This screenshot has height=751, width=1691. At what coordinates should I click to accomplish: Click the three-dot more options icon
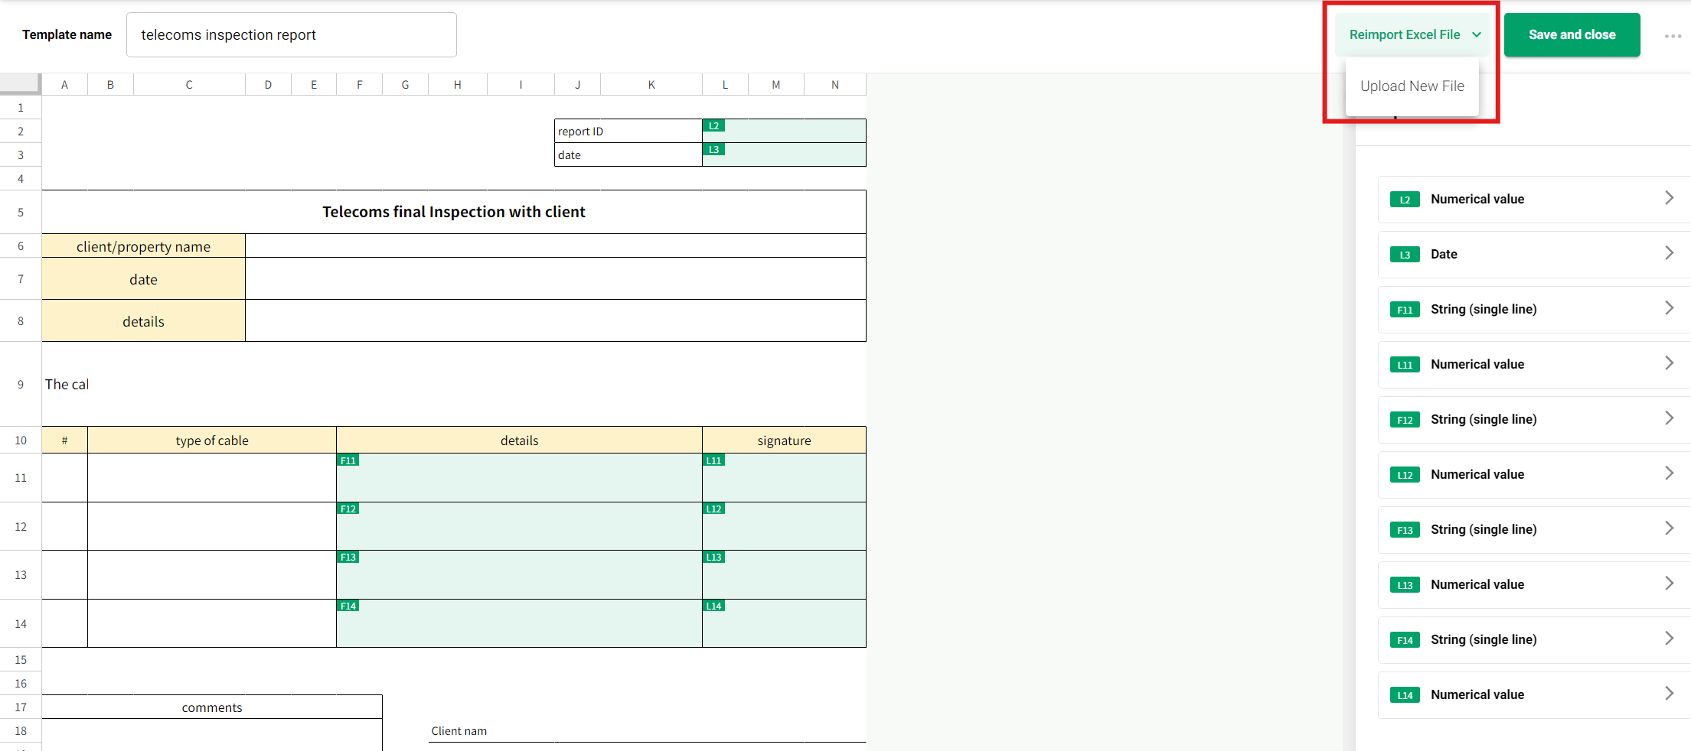point(1672,36)
